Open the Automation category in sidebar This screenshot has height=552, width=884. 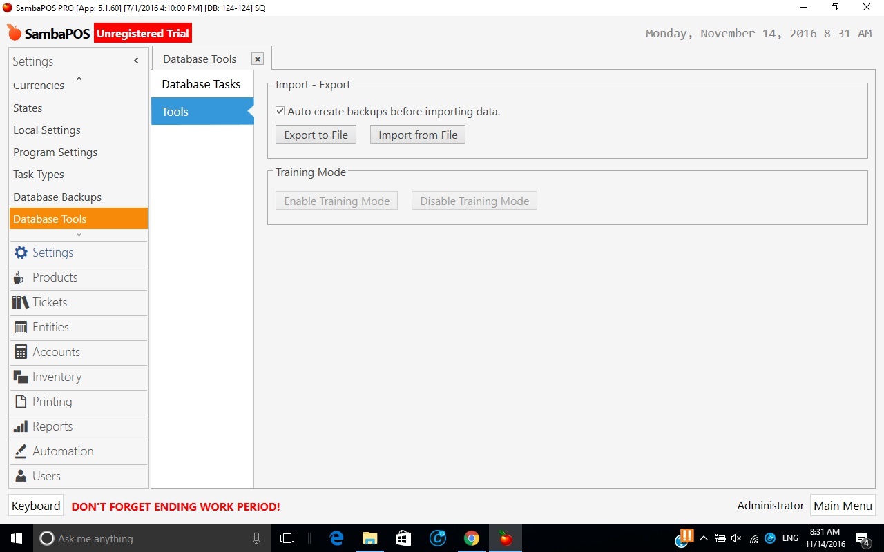(79, 451)
